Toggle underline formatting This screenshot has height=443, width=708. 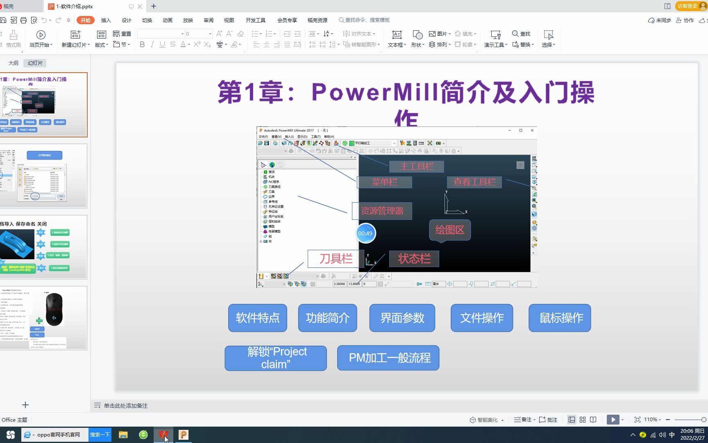pos(163,44)
